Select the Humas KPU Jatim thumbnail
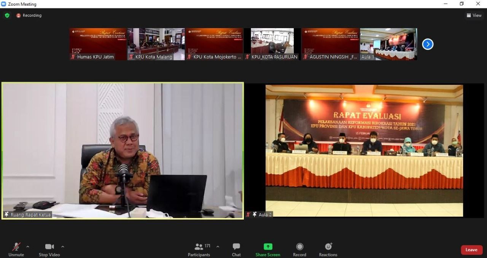This screenshot has width=487, height=258. pos(98,44)
